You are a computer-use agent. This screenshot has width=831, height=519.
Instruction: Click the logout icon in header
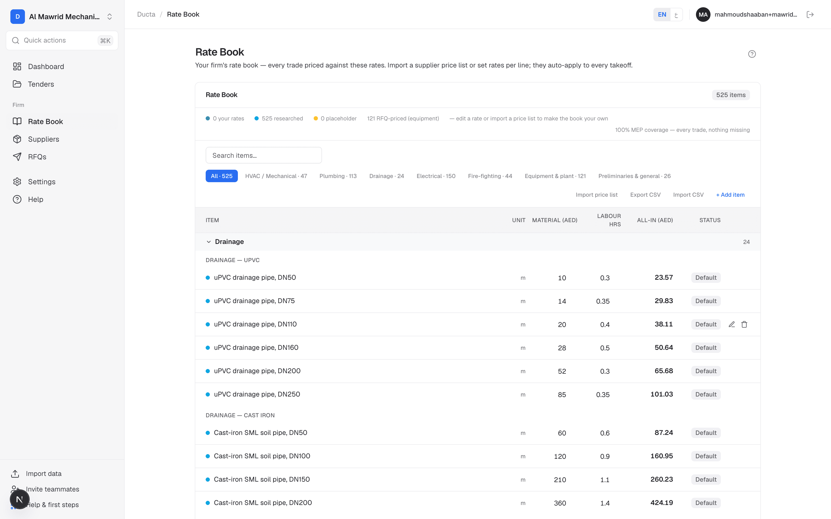tap(810, 15)
